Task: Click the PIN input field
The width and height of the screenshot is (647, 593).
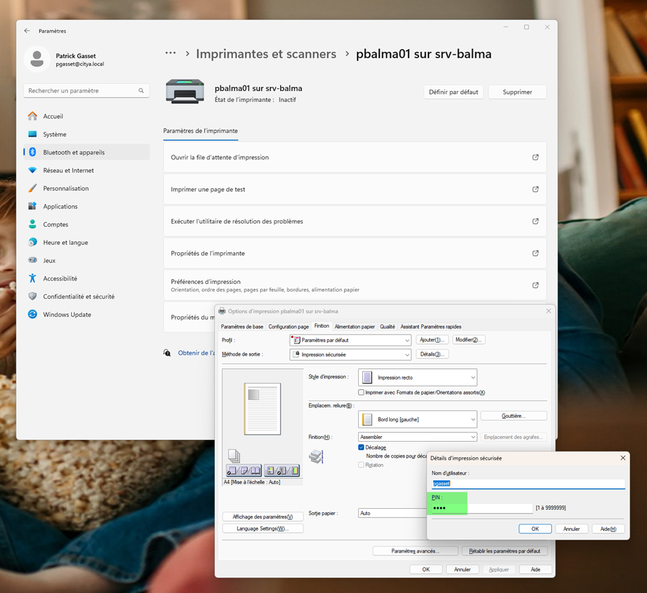Action: coord(482,508)
